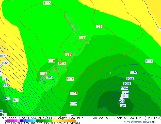Click the legend value 257
Screen dimensions: 161x124
click(8, 123)
